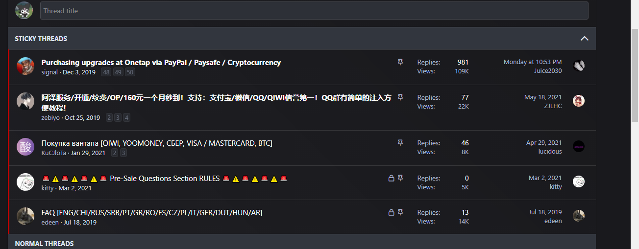The width and height of the screenshot is (639, 249).
Task: Click the pin icon on FAQ thread
Action: [x=400, y=213]
